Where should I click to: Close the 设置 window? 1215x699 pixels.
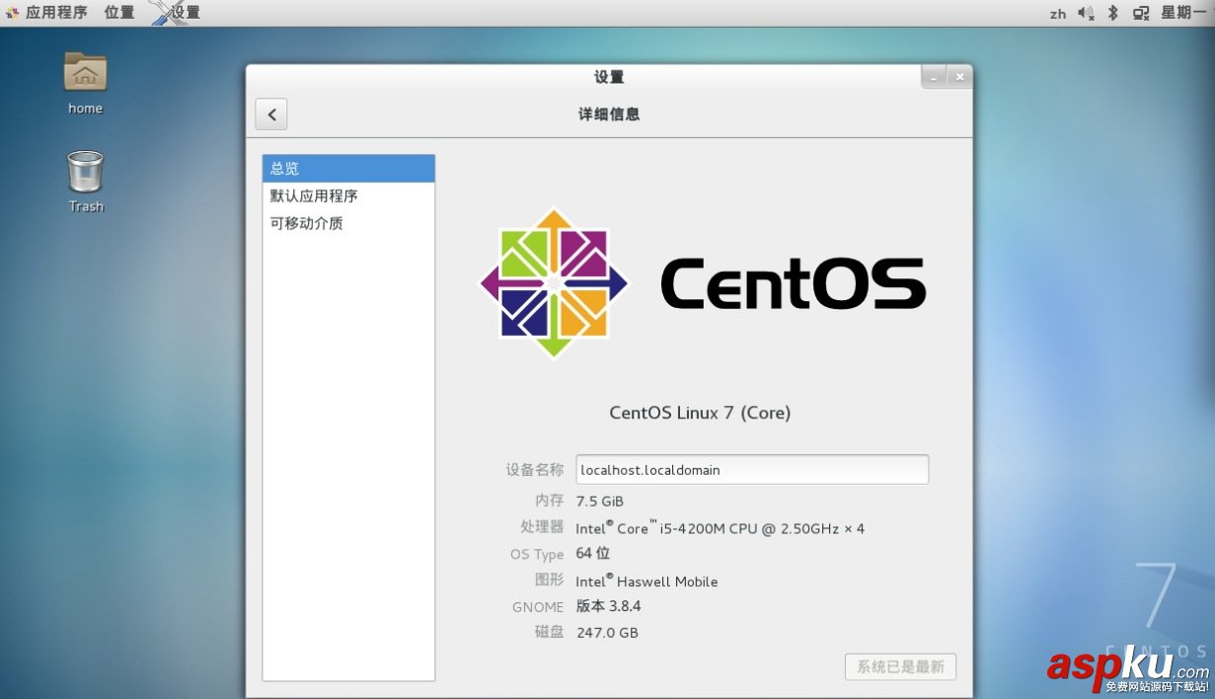pyautogui.click(x=958, y=77)
